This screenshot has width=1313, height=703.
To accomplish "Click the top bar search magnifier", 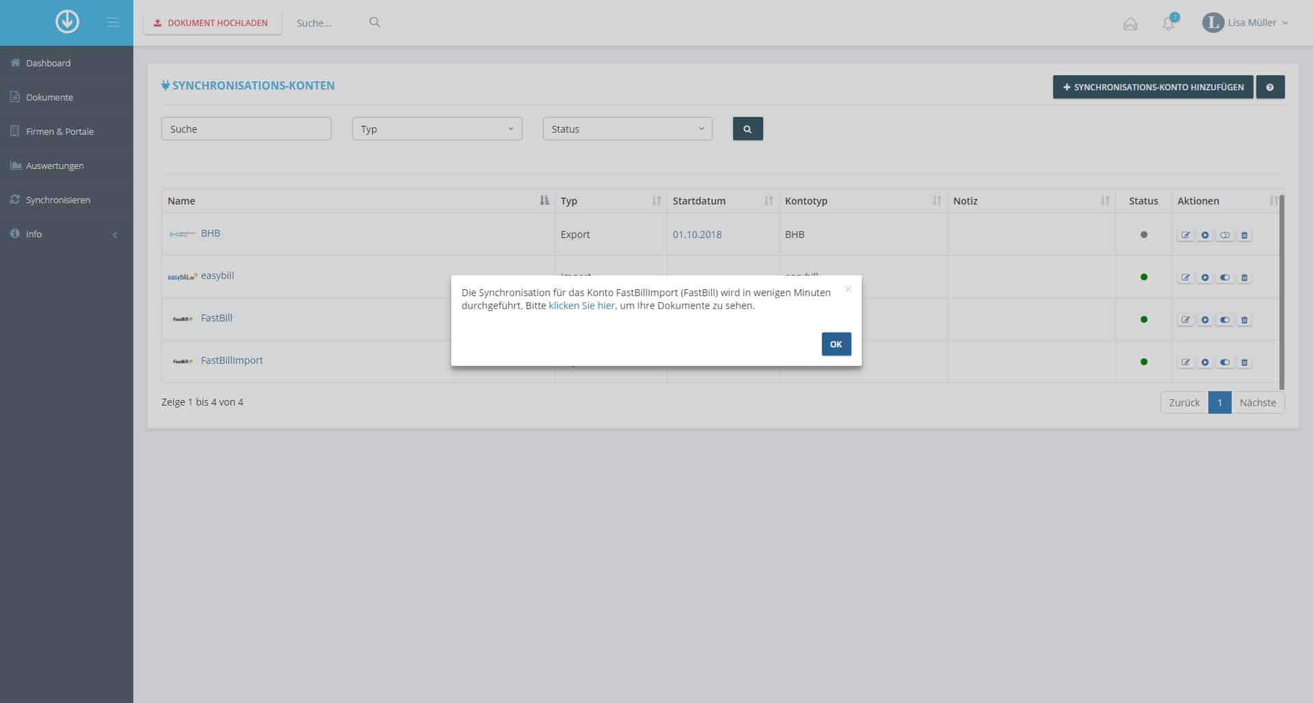I will [x=375, y=22].
